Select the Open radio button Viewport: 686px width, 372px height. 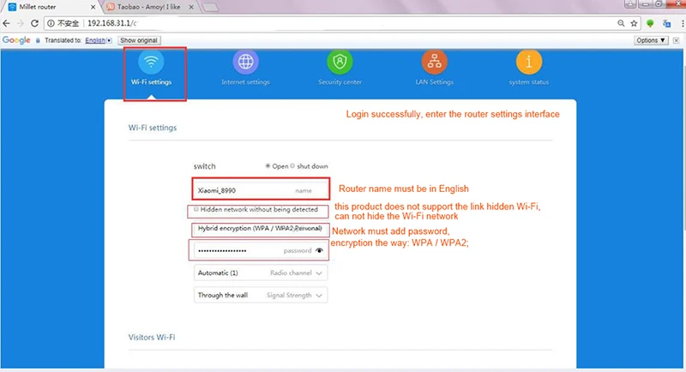268,165
